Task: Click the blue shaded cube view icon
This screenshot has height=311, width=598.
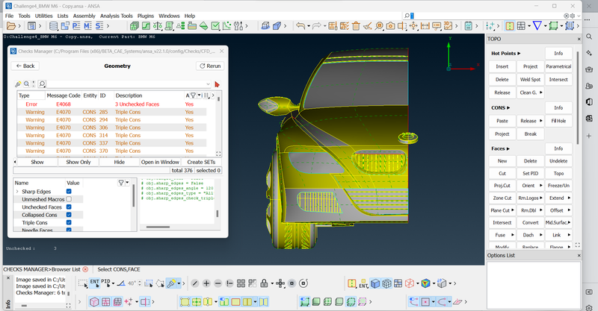Action: tap(375, 283)
